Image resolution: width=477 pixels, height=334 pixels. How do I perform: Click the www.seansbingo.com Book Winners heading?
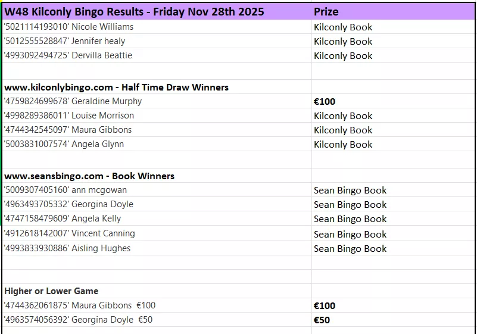click(89, 176)
